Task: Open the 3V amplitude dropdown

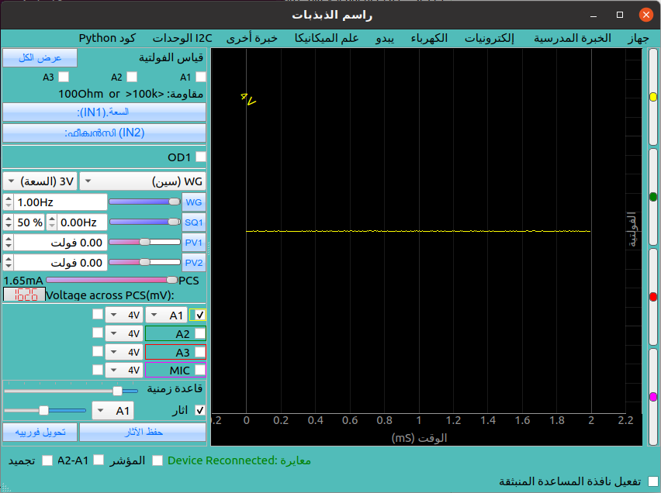Action: [x=40, y=181]
